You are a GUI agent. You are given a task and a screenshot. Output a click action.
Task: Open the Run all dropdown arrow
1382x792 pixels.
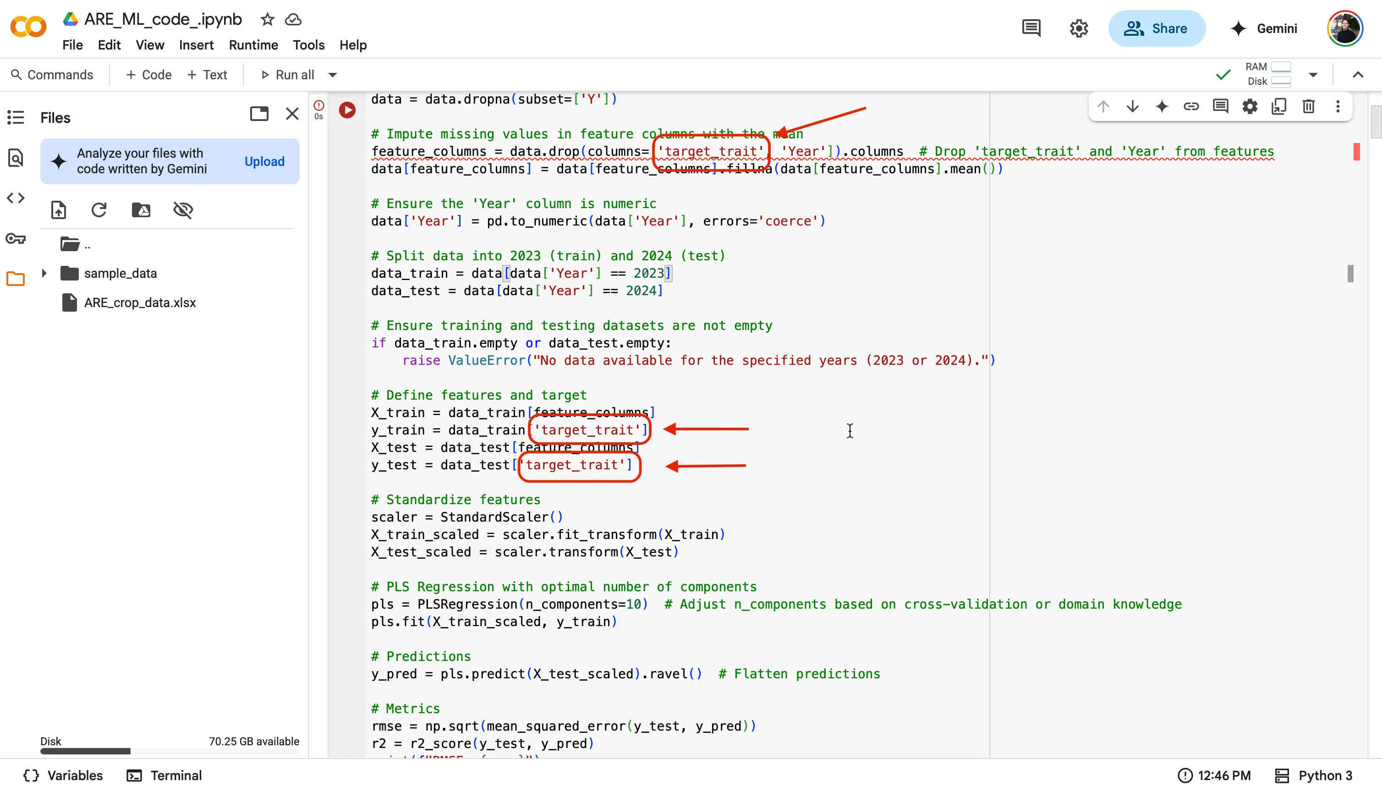333,75
